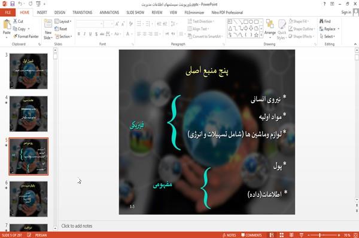This screenshot has height=238, width=359.
Task: Clear all formatting icon
Action: point(131,24)
